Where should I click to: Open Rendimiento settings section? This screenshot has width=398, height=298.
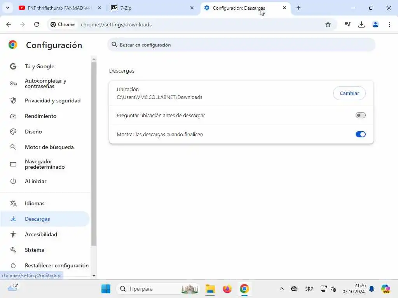(x=40, y=116)
